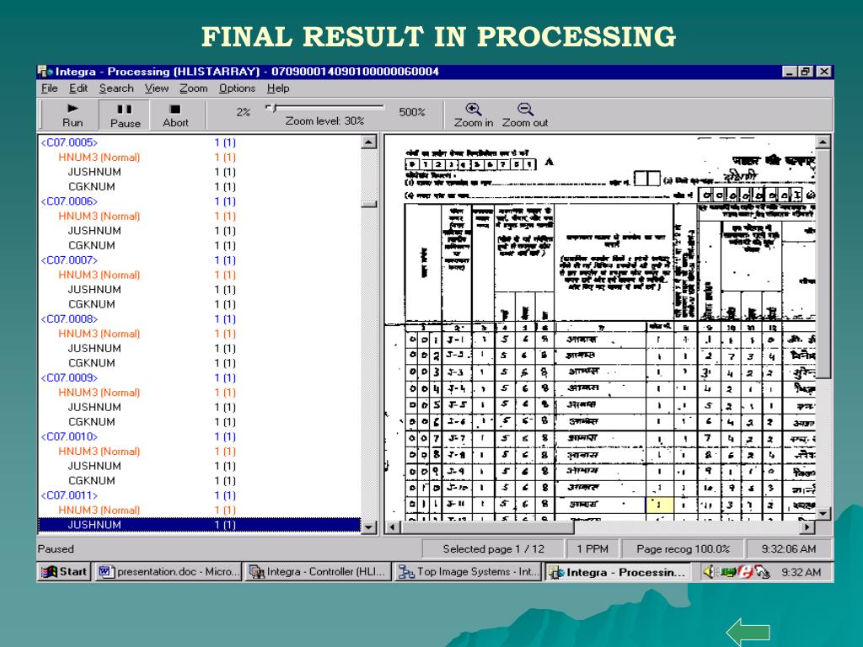Click the tree list scroll down arrow

369,527
